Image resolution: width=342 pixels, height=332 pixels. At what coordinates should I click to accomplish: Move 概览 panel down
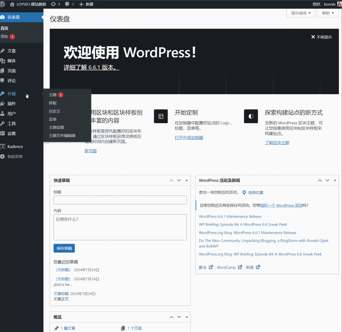179,317
